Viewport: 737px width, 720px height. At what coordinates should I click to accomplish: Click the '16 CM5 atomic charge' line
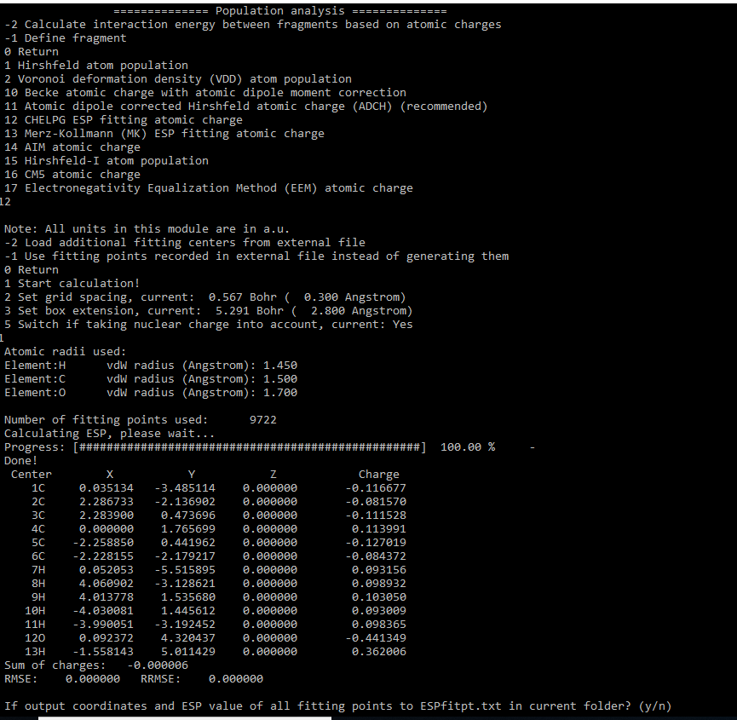72,175
